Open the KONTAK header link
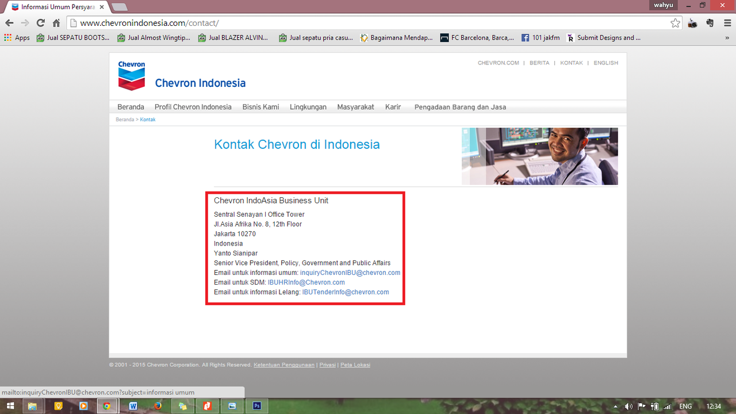The width and height of the screenshot is (736, 414). click(572, 63)
